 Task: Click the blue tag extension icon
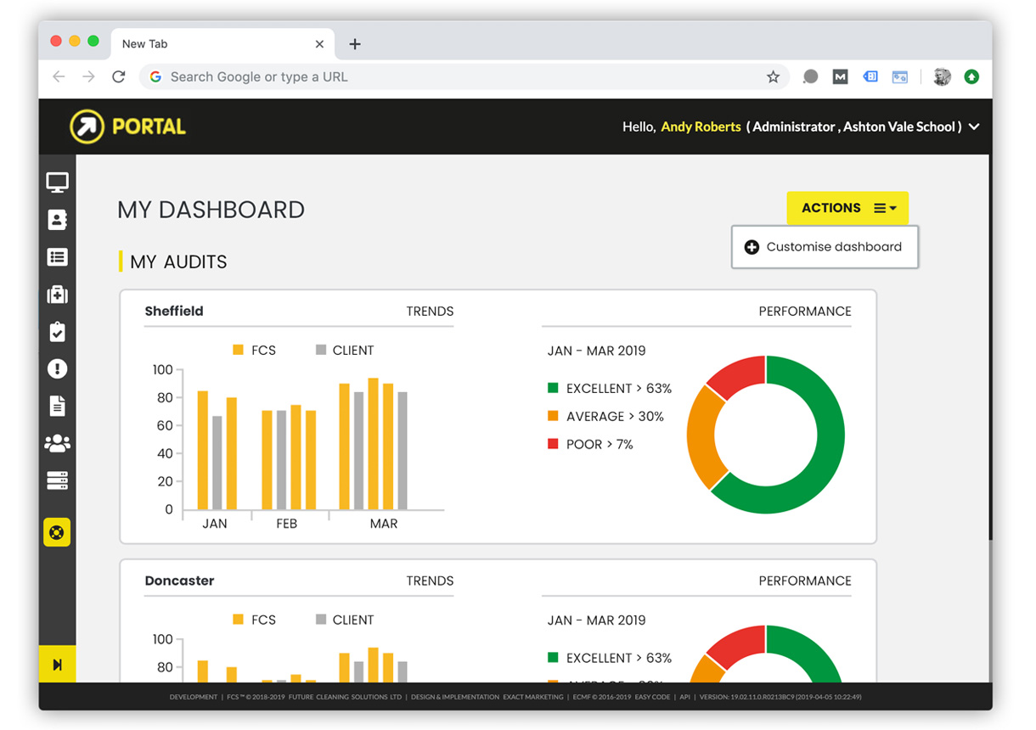click(x=870, y=76)
